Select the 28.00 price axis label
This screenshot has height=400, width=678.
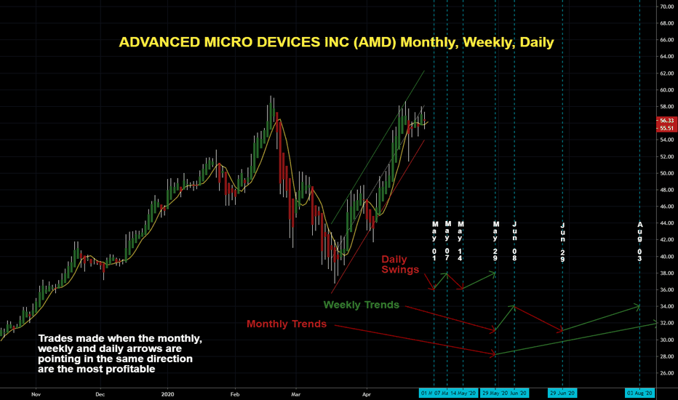tap(667, 357)
